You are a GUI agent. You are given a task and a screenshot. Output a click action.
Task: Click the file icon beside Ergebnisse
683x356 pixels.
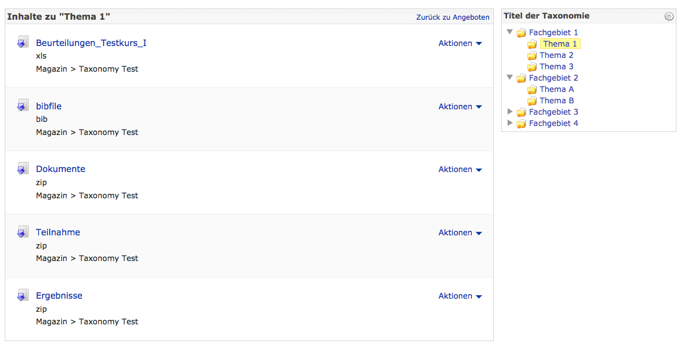tap(23, 296)
